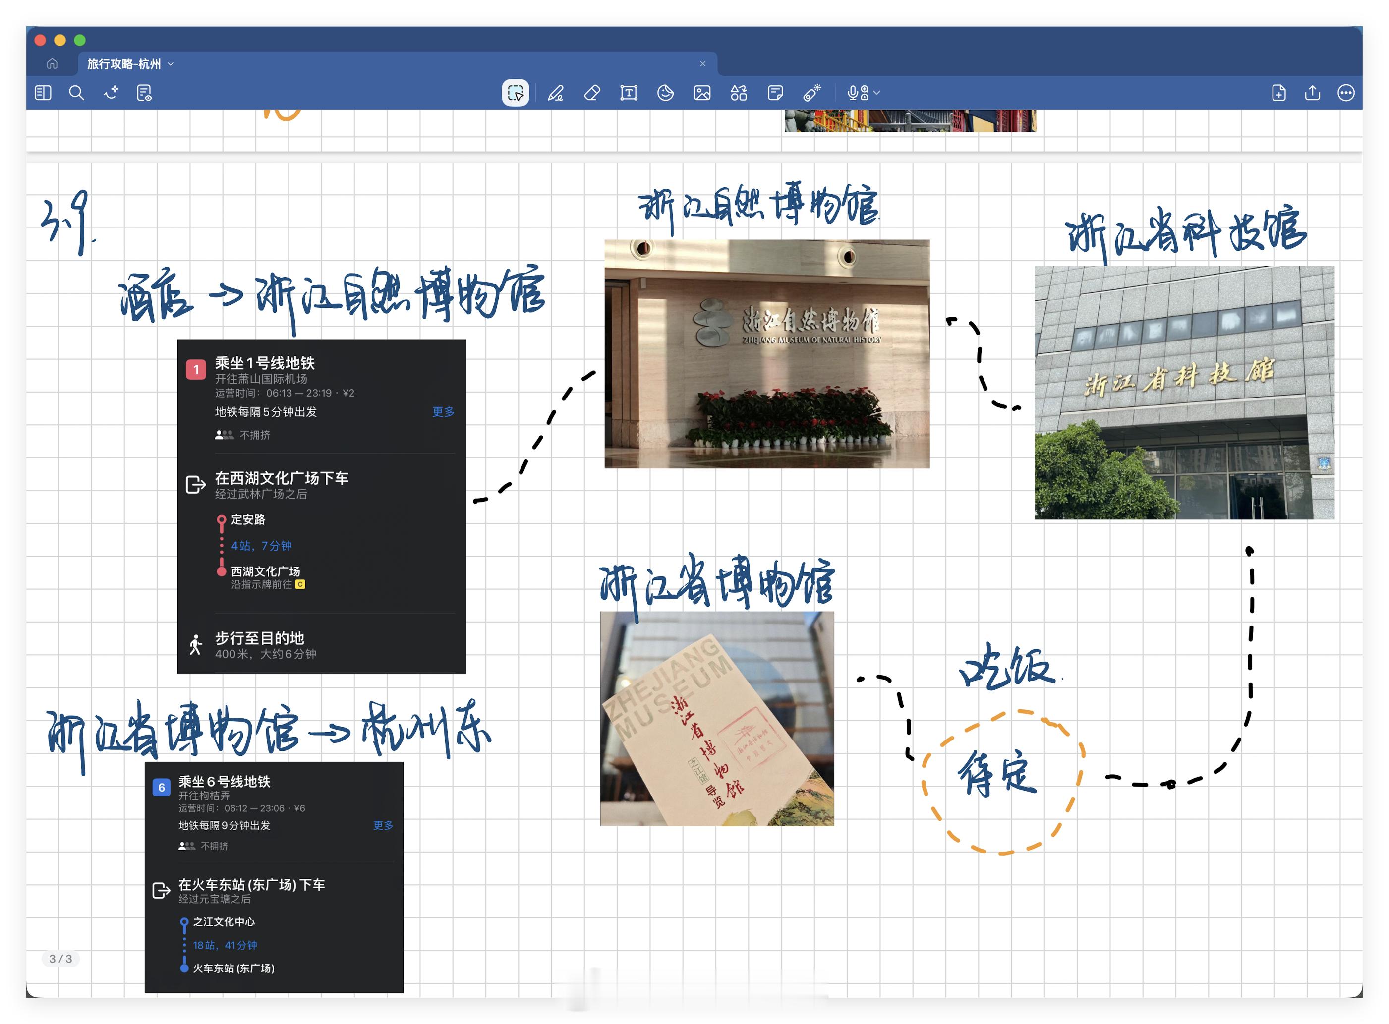Click 更多 link on Line 6 card
This screenshot has height=1024, width=1389.
click(x=382, y=826)
